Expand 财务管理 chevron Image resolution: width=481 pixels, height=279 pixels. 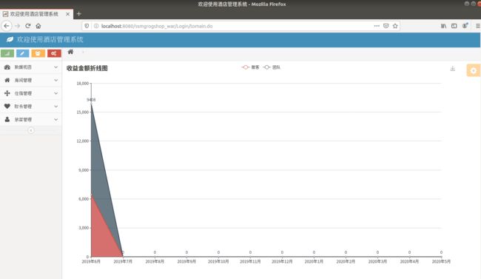(55, 107)
